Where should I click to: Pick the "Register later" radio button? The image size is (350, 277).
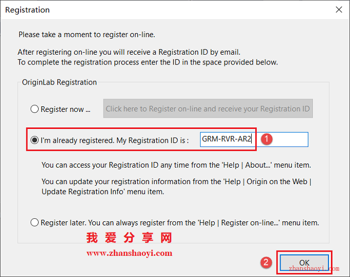tap(34, 223)
